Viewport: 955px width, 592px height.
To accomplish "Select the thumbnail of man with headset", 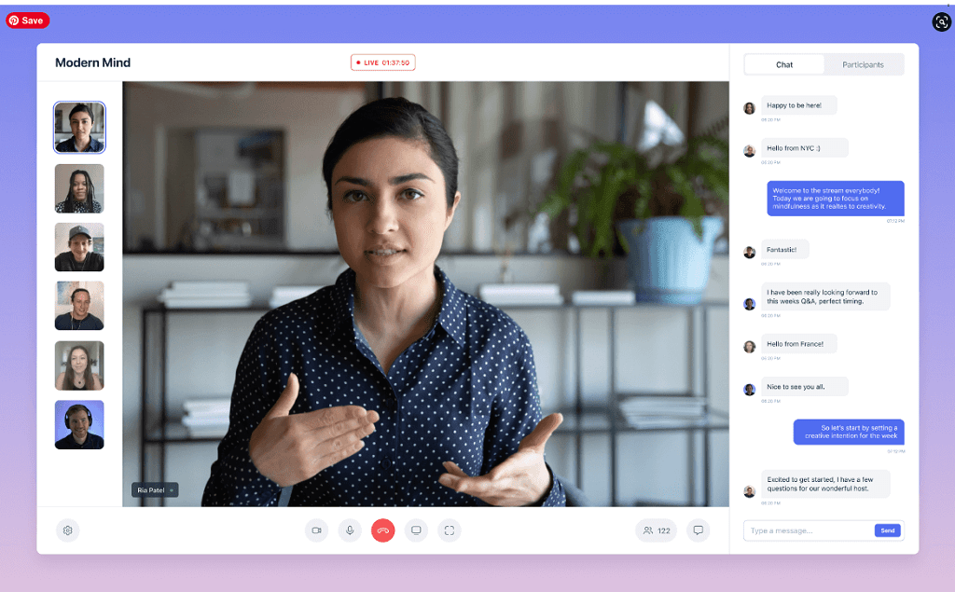I will pos(79,424).
